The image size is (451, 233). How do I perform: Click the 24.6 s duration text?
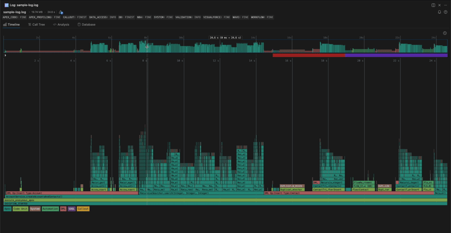click(51, 13)
